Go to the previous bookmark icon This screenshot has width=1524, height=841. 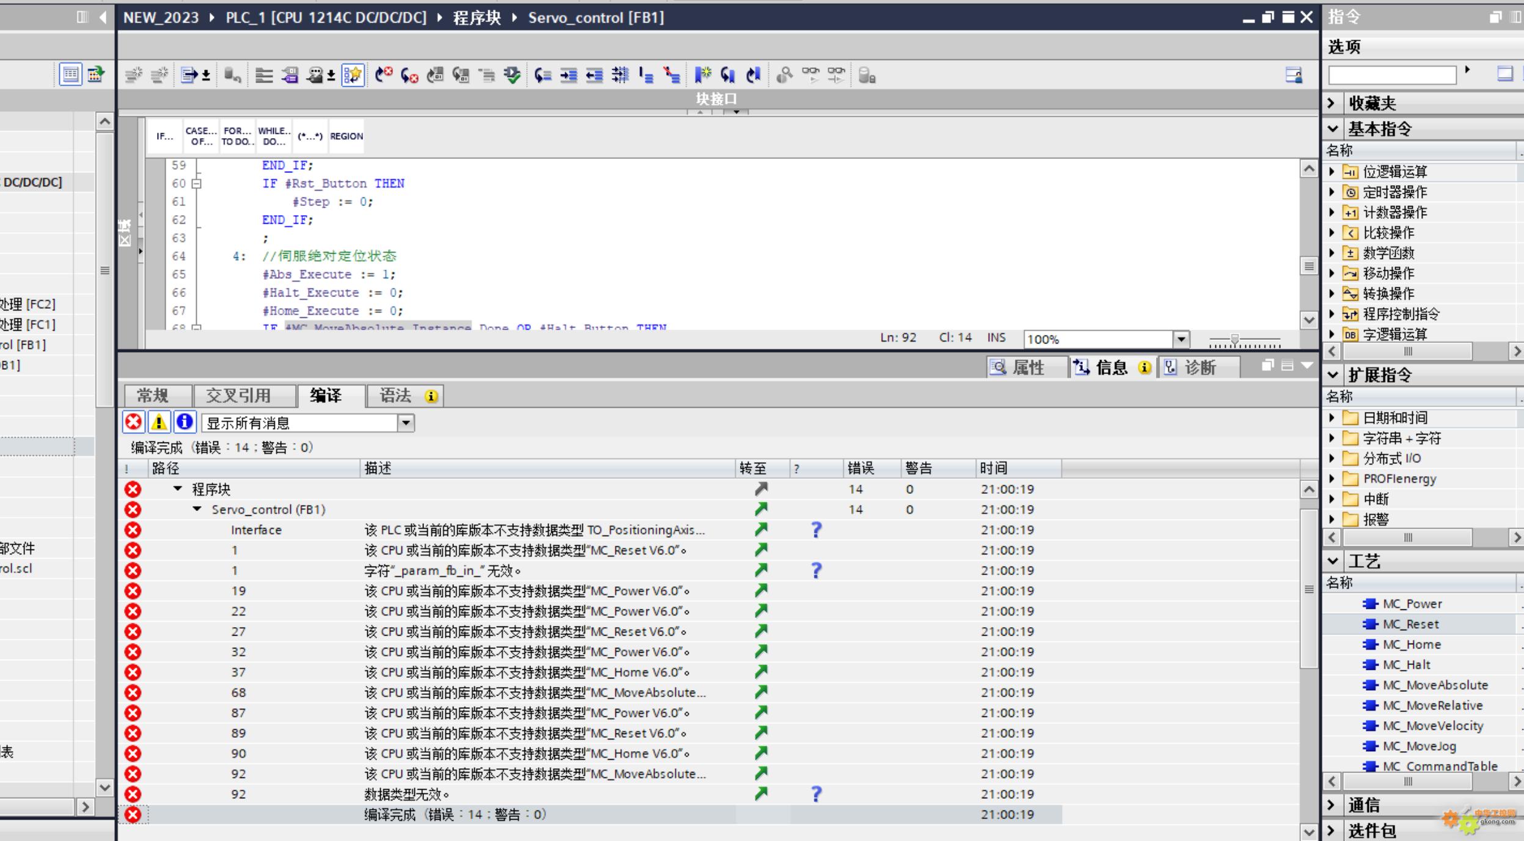pos(753,75)
